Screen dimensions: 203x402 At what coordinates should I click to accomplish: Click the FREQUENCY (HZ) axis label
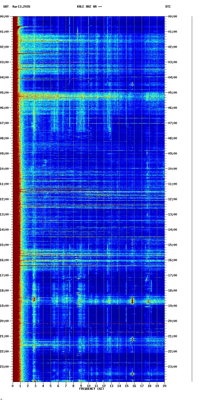click(x=92, y=389)
